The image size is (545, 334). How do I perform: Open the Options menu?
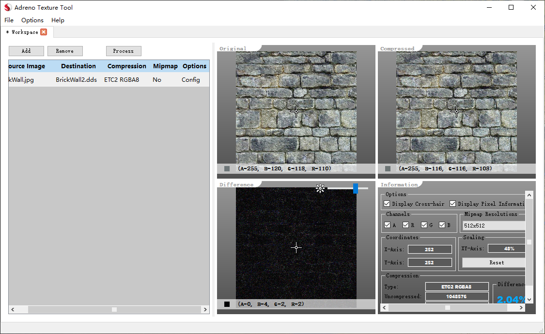pos(32,20)
